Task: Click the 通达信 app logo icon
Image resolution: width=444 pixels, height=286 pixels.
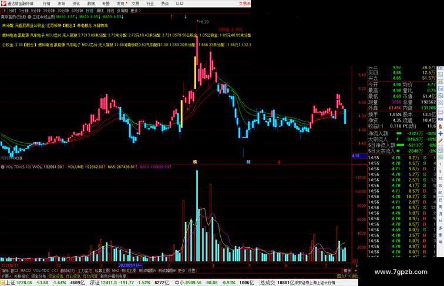Action: pyautogui.click(x=4, y=4)
